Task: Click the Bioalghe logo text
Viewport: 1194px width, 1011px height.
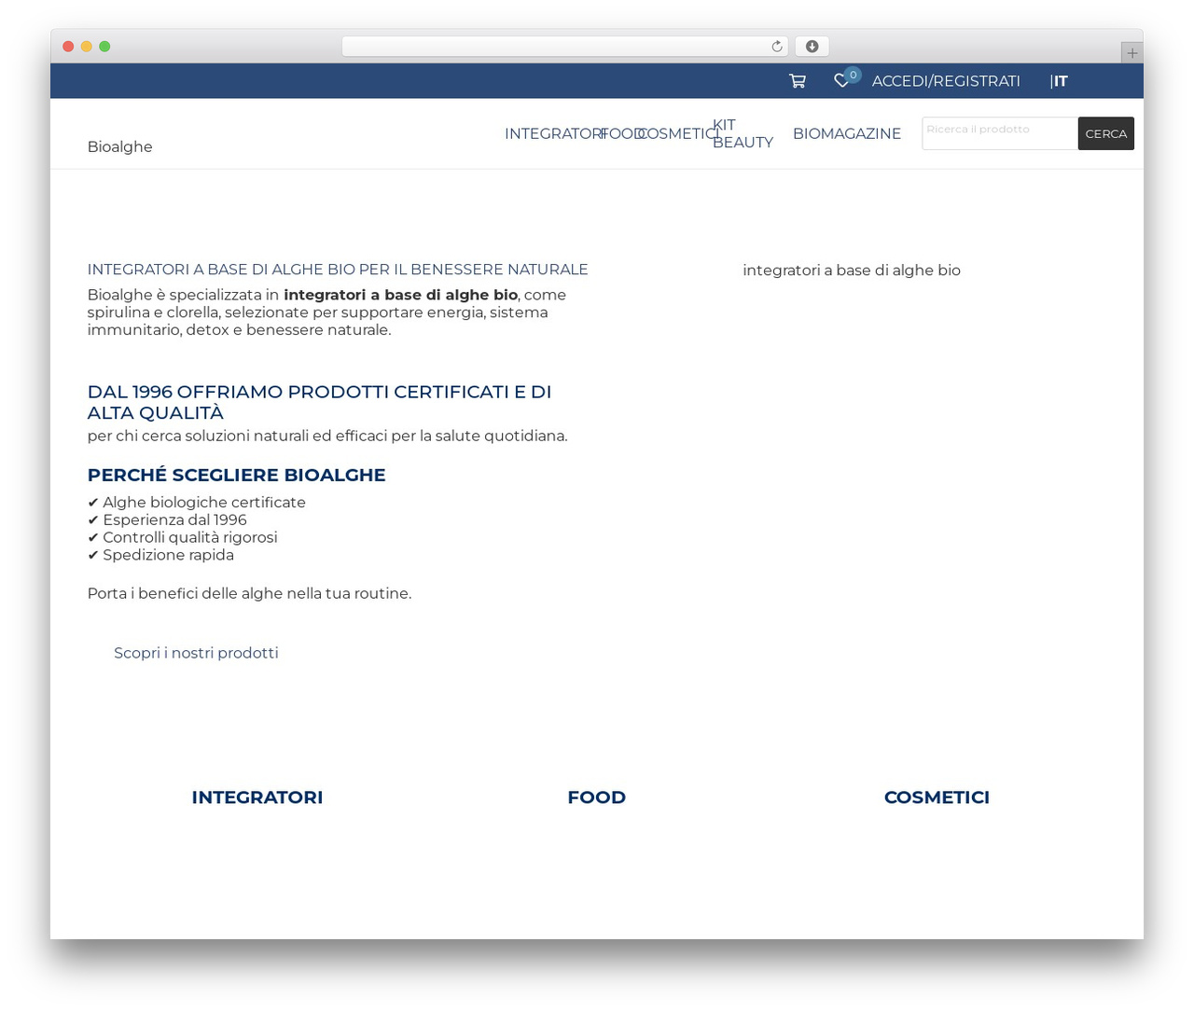Action: click(119, 146)
